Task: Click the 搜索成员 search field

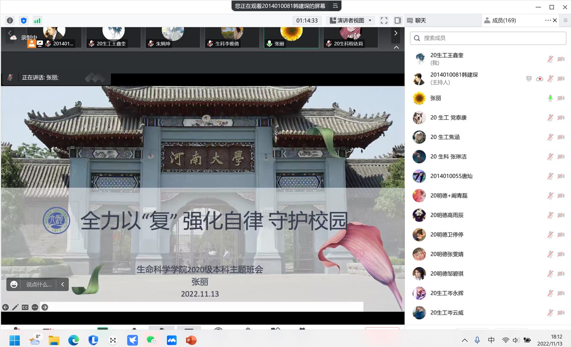Action: coord(488,38)
